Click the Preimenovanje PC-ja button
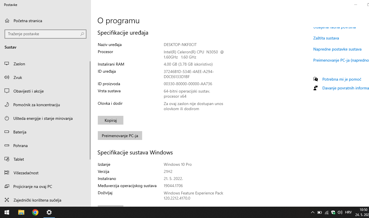Image resolution: width=369 pixels, height=218 pixels. pyautogui.click(x=120, y=136)
